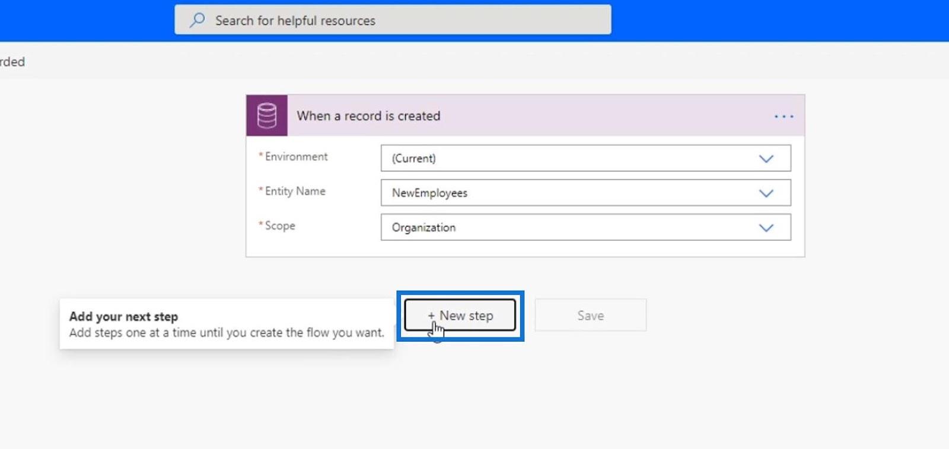
Task: Click the 'Add steps one at a time' description
Action: (227, 333)
